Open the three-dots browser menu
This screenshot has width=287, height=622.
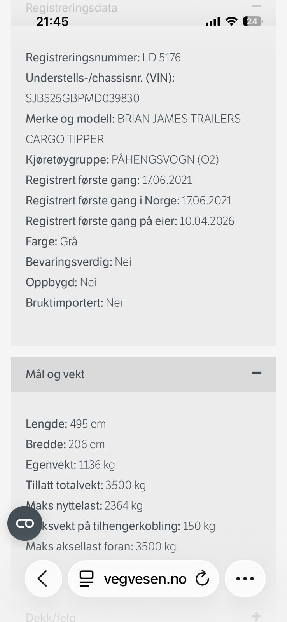click(x=245, y=578)
